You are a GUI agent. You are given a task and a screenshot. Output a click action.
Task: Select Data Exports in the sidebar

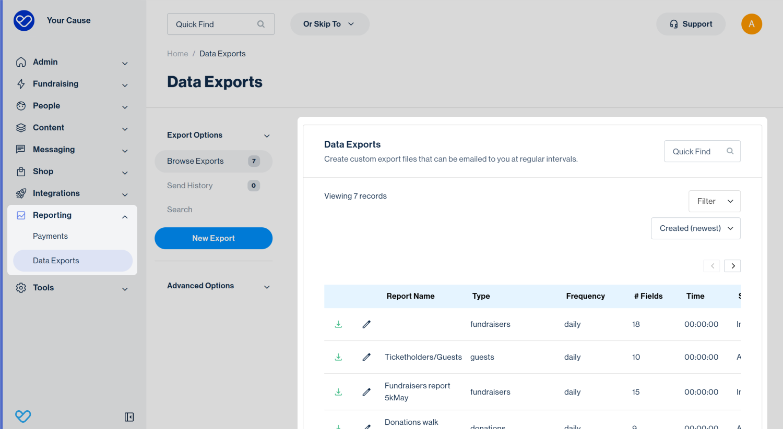[x=73, y=261]
